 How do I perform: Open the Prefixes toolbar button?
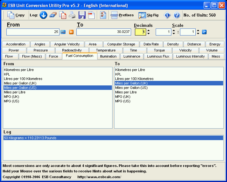[x=122, y=15]
